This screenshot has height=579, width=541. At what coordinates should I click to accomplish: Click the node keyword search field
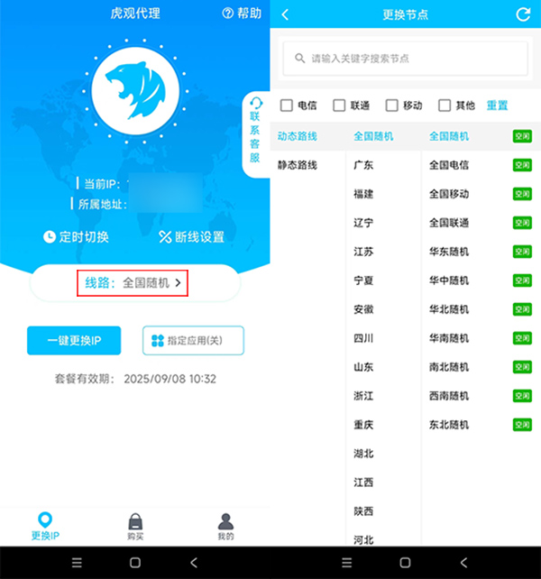[x=405, y=59]
